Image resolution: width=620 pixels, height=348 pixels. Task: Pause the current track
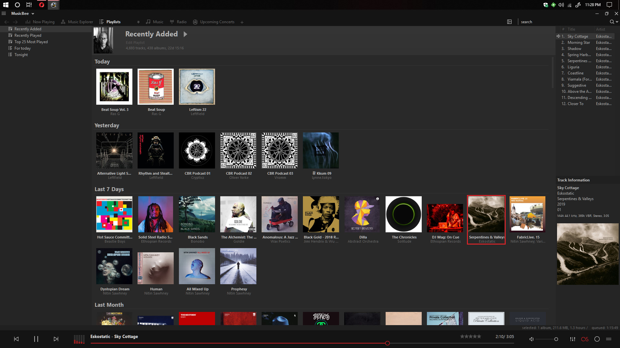coord(36,339)
